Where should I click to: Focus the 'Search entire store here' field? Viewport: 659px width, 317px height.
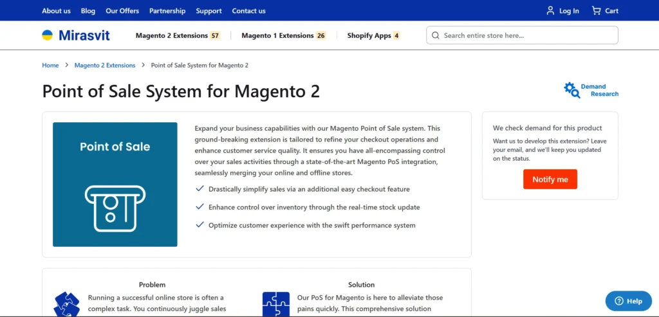pos(522,35)
